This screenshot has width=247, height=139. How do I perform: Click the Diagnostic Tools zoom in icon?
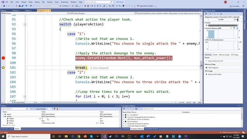click(215, 14)
